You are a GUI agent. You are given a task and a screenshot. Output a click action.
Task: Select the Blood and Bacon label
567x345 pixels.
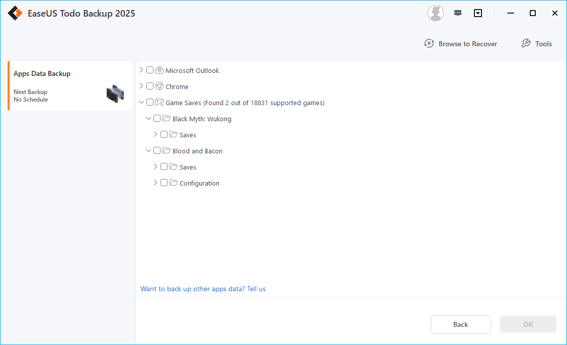point(197,151)
